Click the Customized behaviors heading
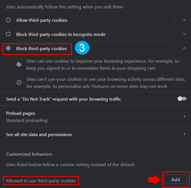The width and height of the screenshot is (191, 188). [x=29, y=154]
